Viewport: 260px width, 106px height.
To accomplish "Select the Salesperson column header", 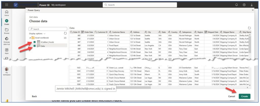I will click(x=186, y=32).
